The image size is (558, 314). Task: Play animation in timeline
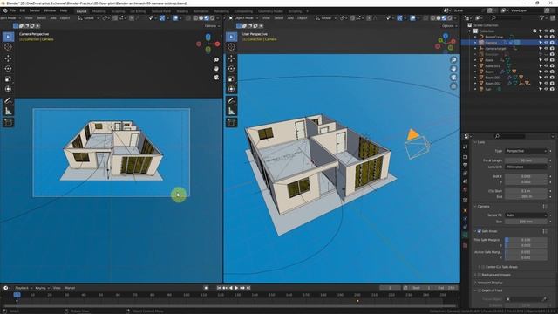pos(236,288)
